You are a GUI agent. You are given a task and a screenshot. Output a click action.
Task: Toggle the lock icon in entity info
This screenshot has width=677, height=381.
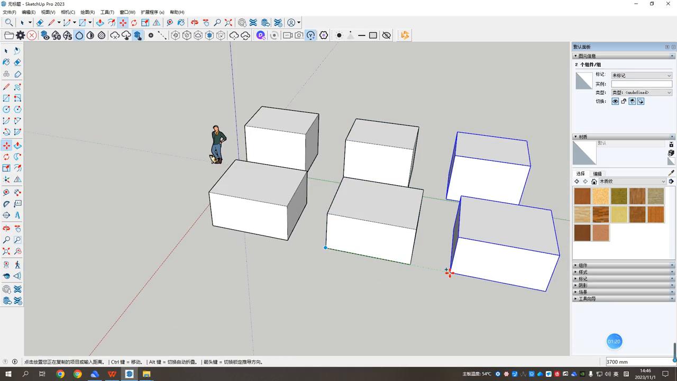pos(624,102)
